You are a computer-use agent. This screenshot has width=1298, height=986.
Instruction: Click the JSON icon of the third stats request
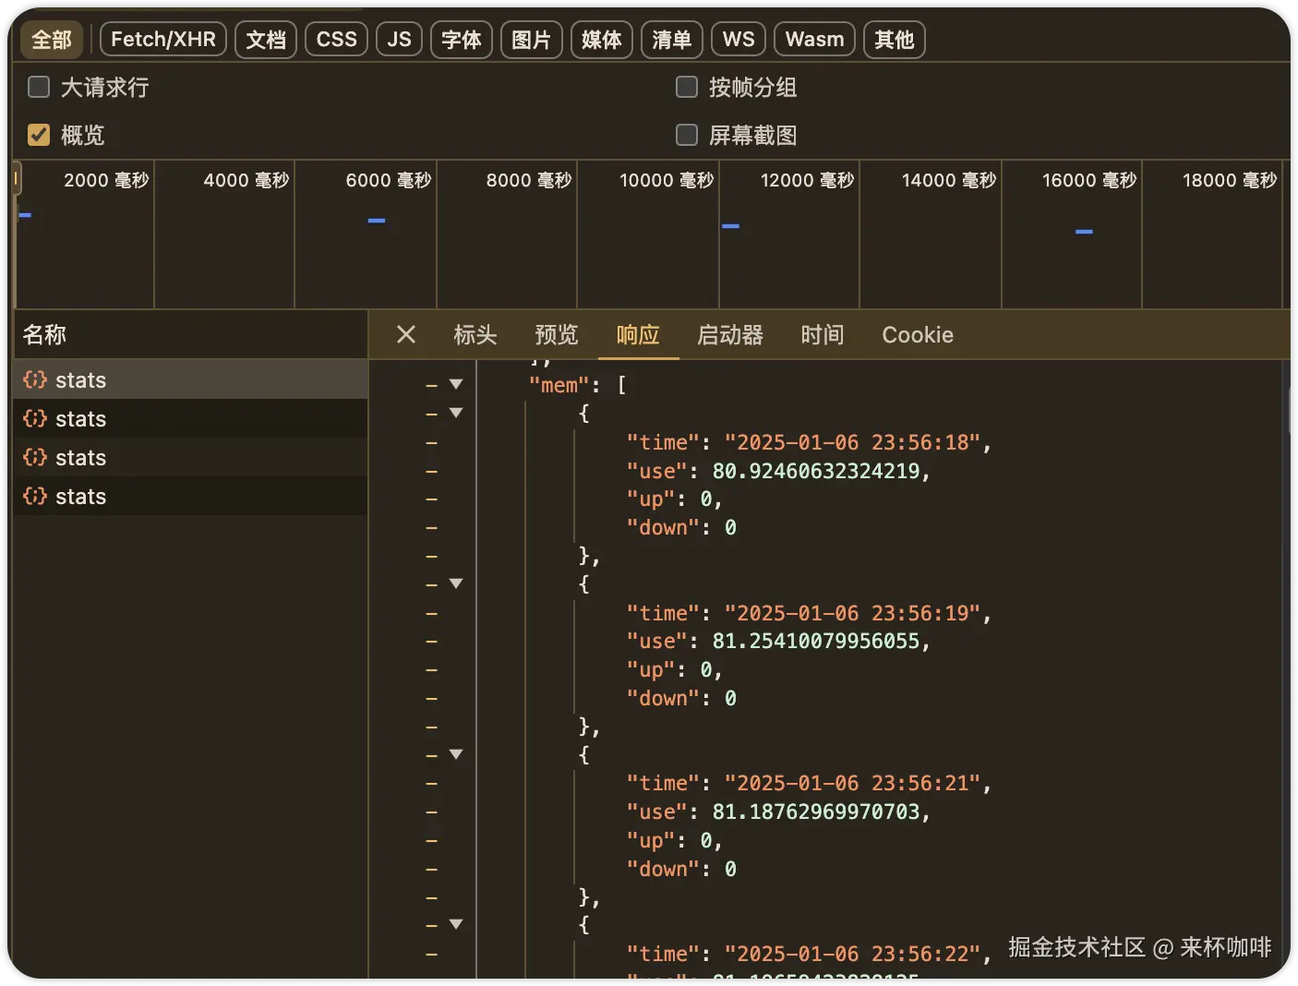point(35,457)
